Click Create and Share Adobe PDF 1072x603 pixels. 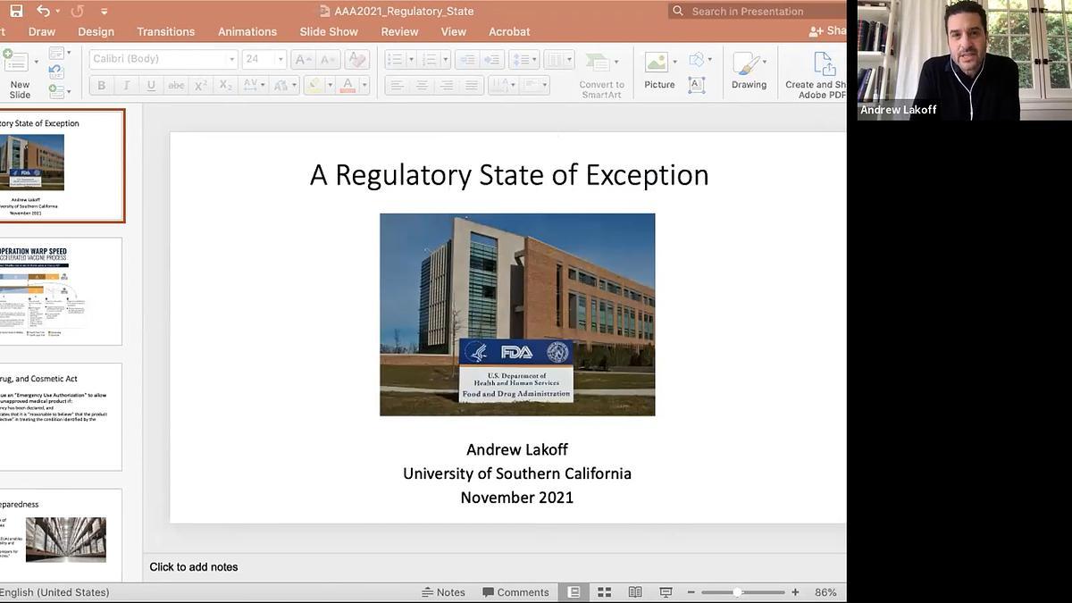click(x=815, y=74)
